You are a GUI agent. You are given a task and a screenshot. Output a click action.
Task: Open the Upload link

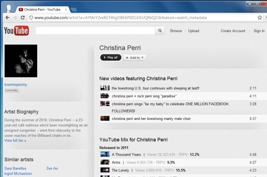pos(194,31)
